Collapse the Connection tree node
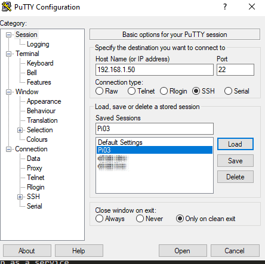 click(x=8, y=149)
